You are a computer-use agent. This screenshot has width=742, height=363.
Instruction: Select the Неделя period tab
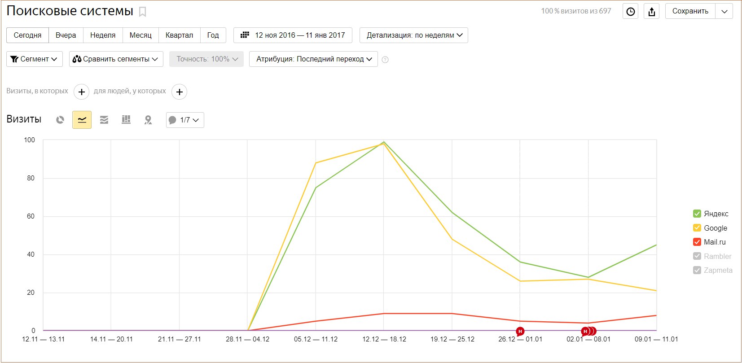click(103, 35)
